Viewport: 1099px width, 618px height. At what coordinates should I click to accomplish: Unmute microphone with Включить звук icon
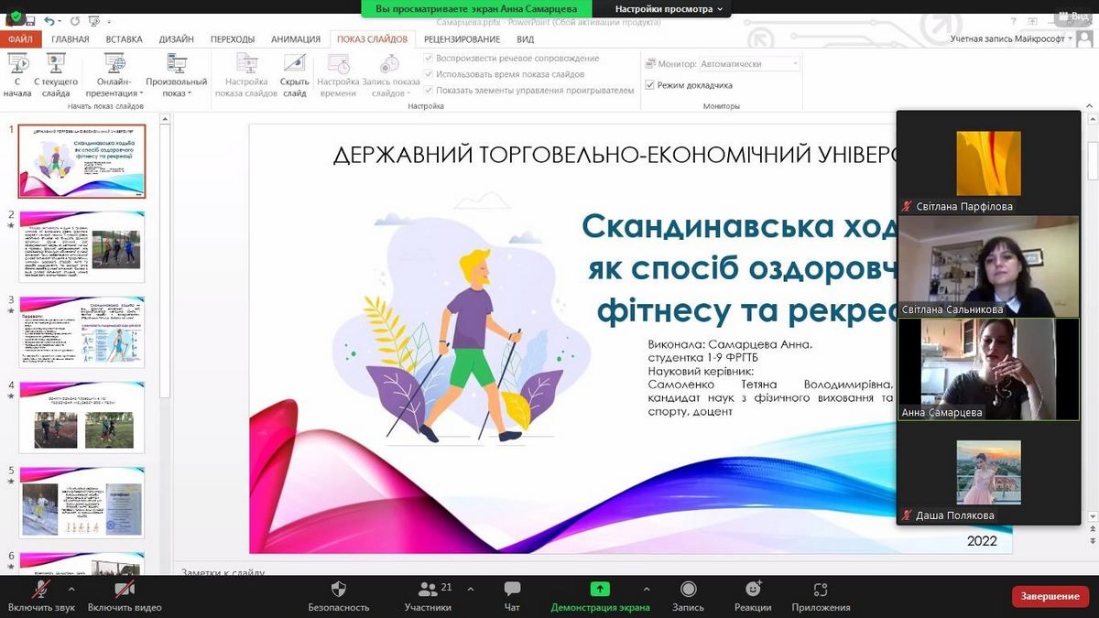tap(41, 589)
